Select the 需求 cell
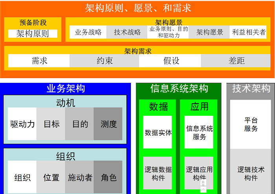This screenshot has height=194, width=275. pos(39,60)
